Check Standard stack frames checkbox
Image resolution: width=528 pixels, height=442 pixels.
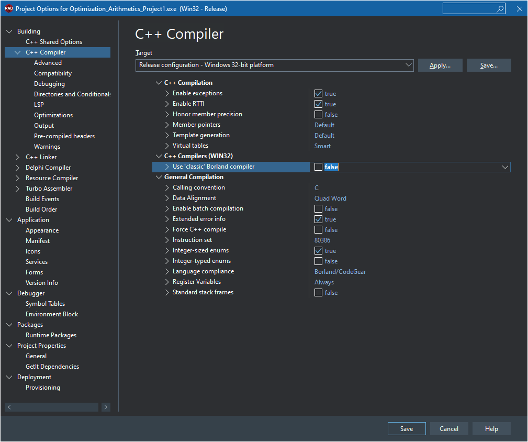tap(318, 292)
